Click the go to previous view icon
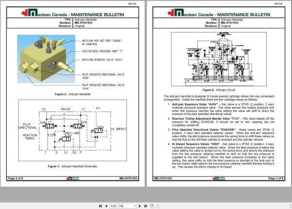 [152, 206]
